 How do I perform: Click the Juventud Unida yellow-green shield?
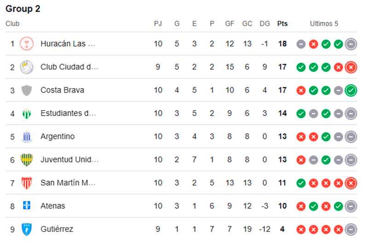tap(27, 160)
